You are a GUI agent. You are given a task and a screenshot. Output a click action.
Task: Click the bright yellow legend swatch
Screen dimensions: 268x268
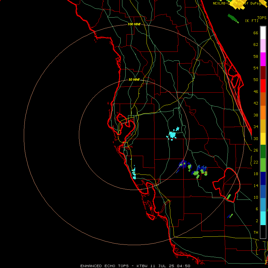tap(263, 138)
